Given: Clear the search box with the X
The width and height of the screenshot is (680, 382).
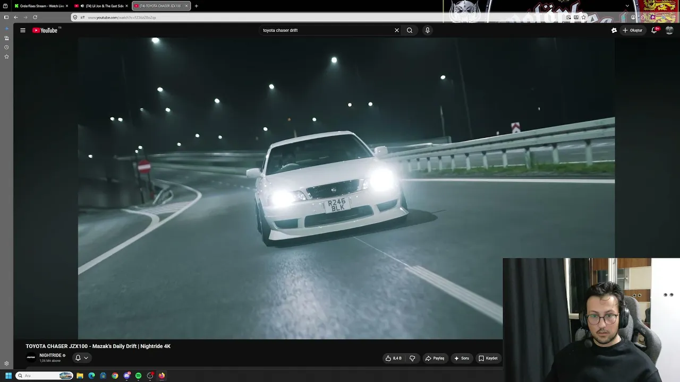Looking at the screenshot, I should click(396, 30).
